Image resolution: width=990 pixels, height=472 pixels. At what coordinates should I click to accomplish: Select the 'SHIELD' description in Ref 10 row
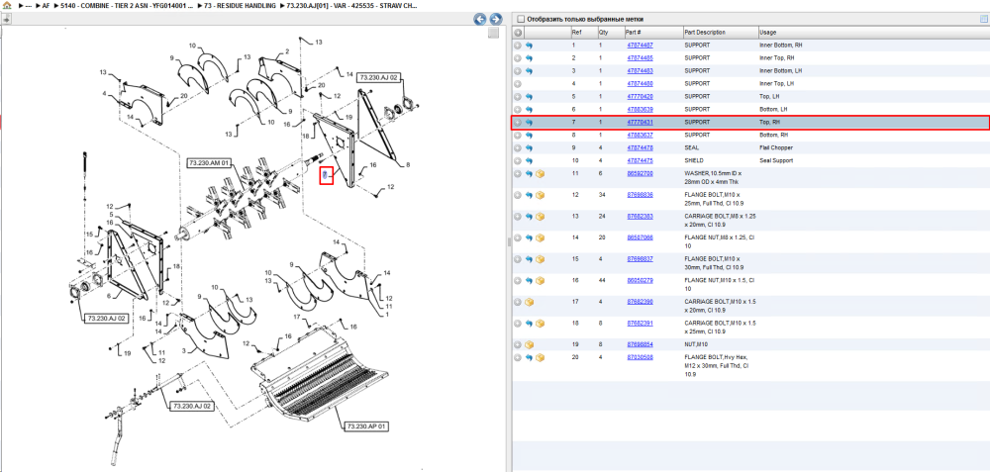pyautogui.click(x=695, y=160)
